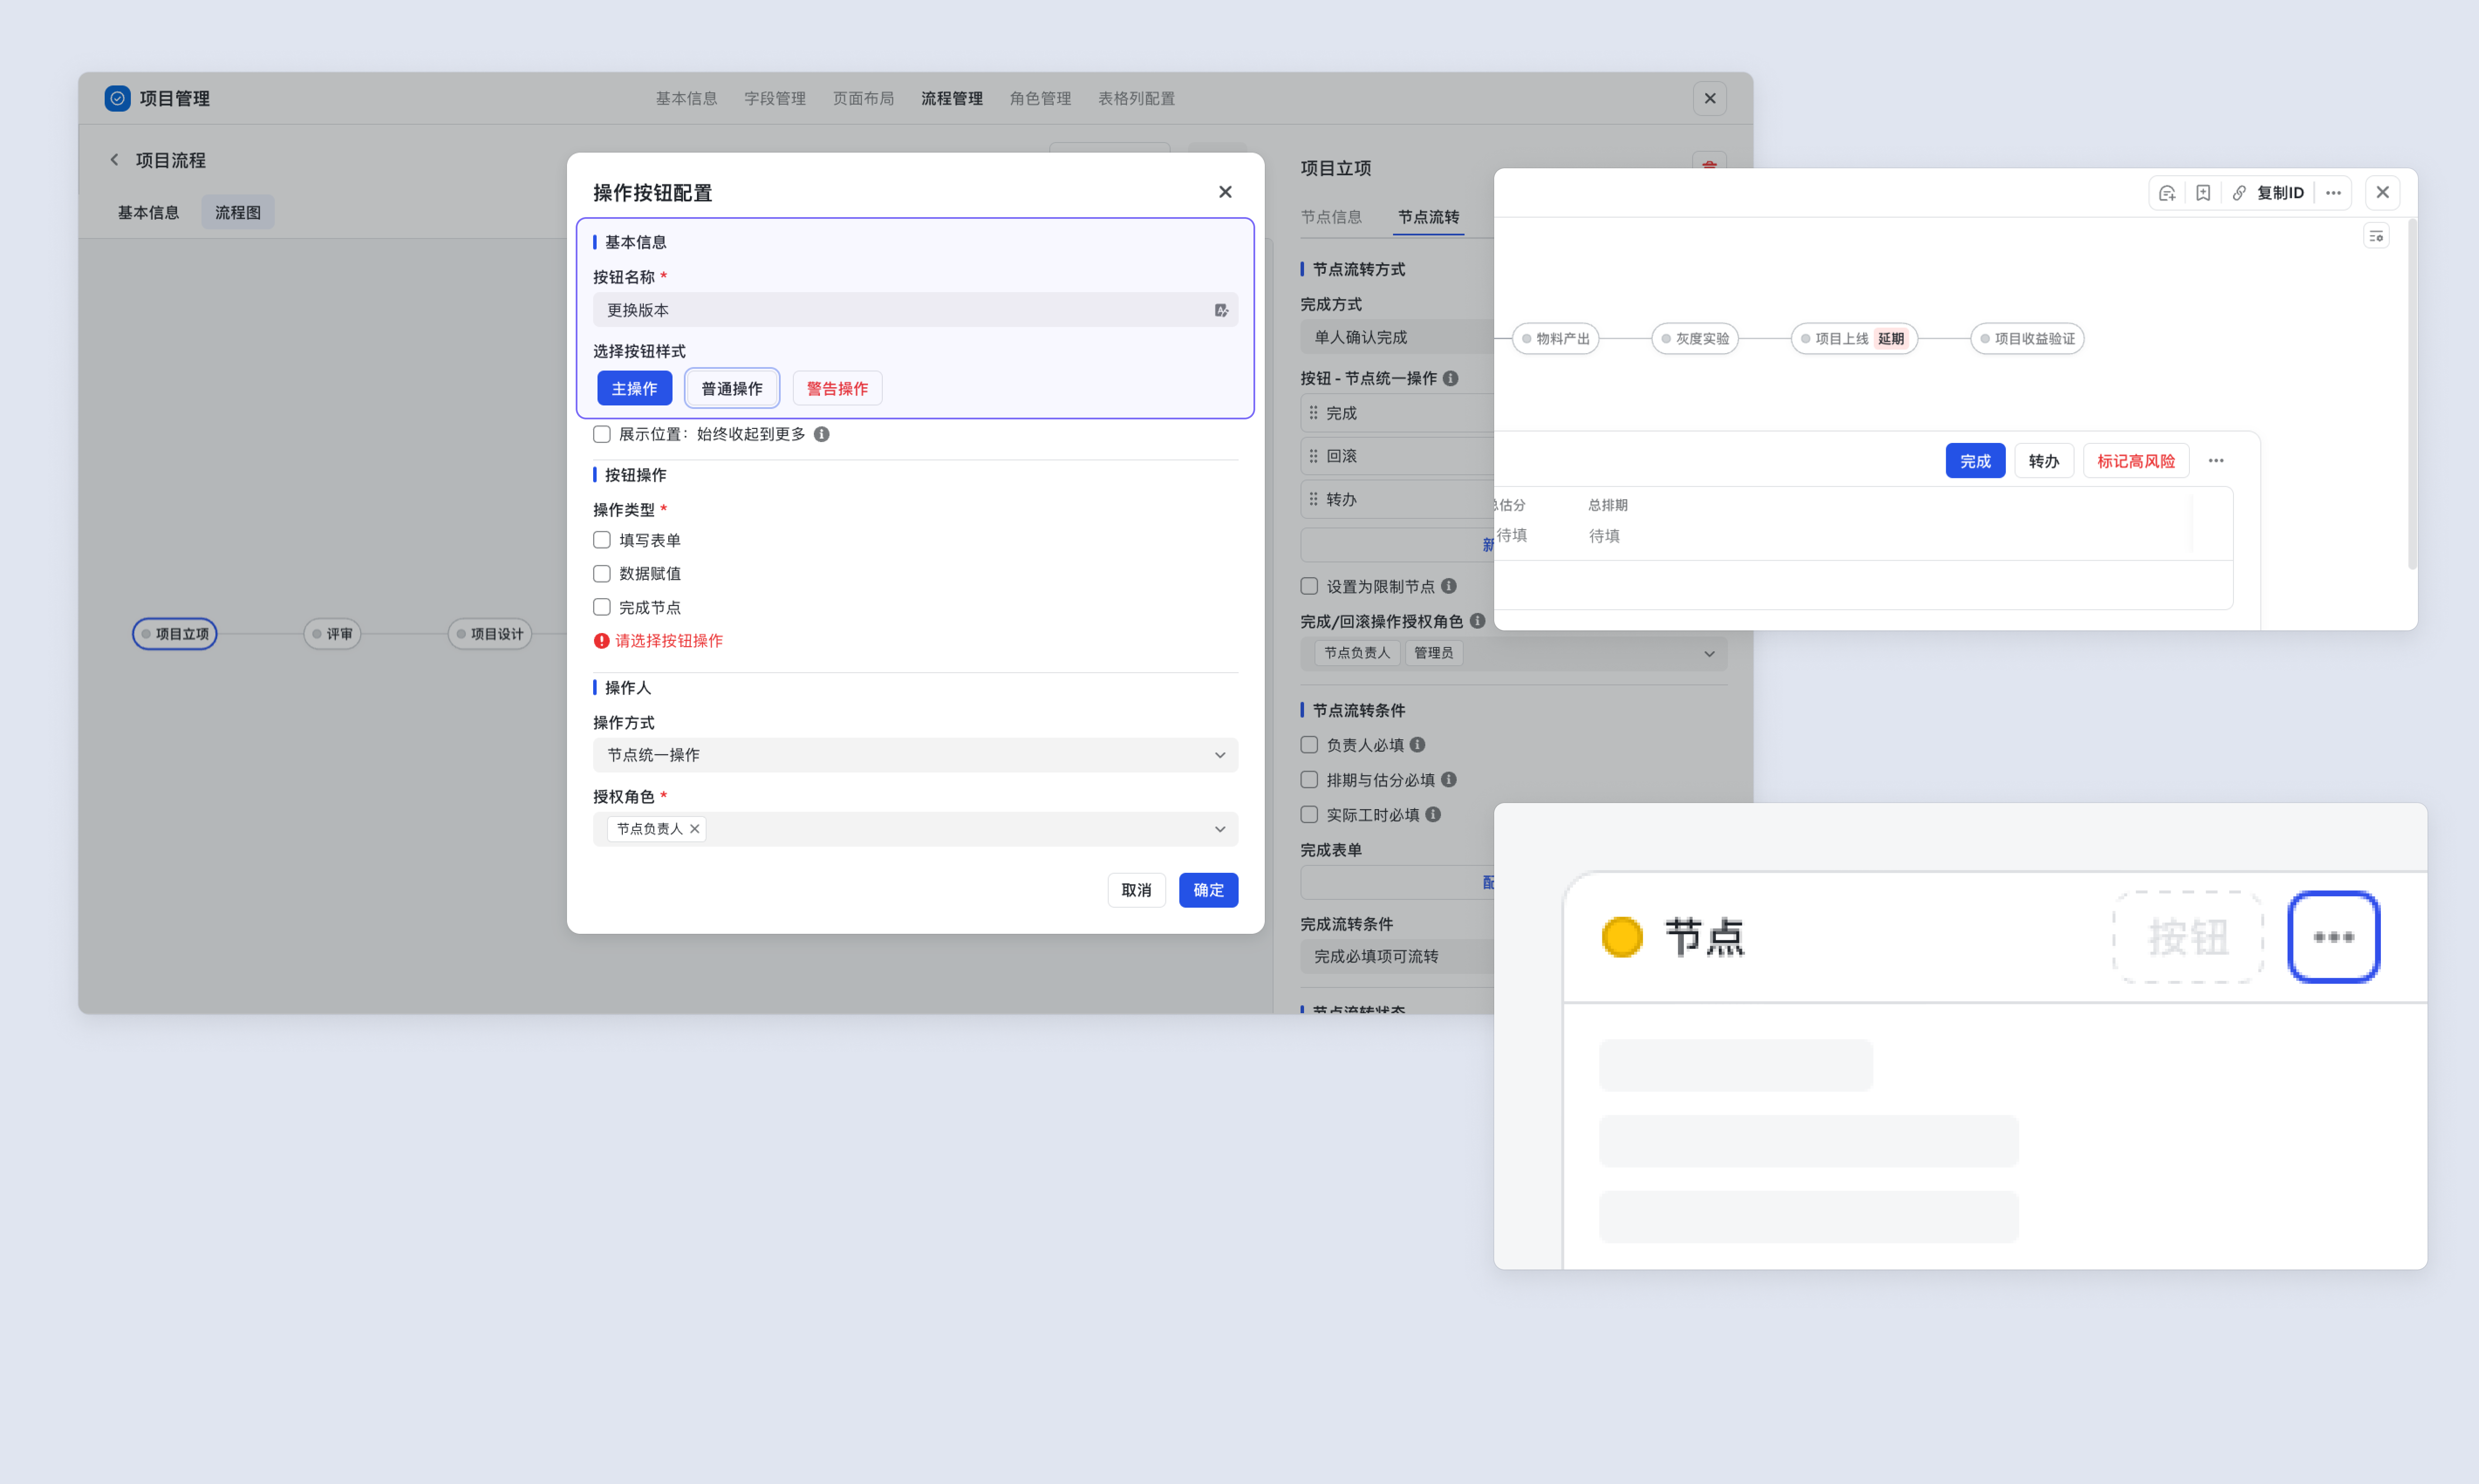Select the 灰度实验 node in preview

[x=1695, y=339]
